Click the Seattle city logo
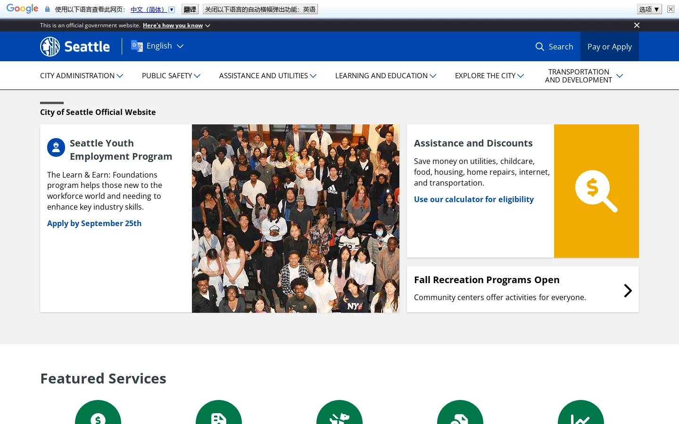Viewport: 679px width, 424px height. (x=75, y=47)
